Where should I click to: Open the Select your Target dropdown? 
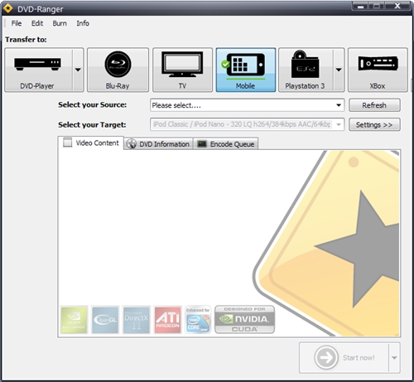pyautogui.click(x=248, y=124)
